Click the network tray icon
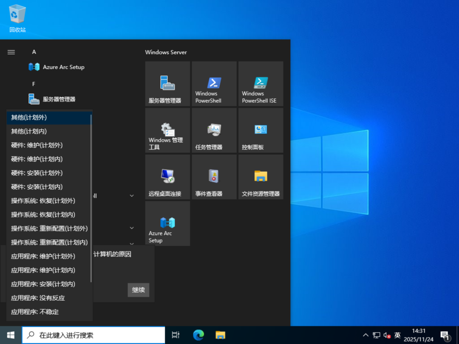 pyautogui.click(x=377, y=335)
